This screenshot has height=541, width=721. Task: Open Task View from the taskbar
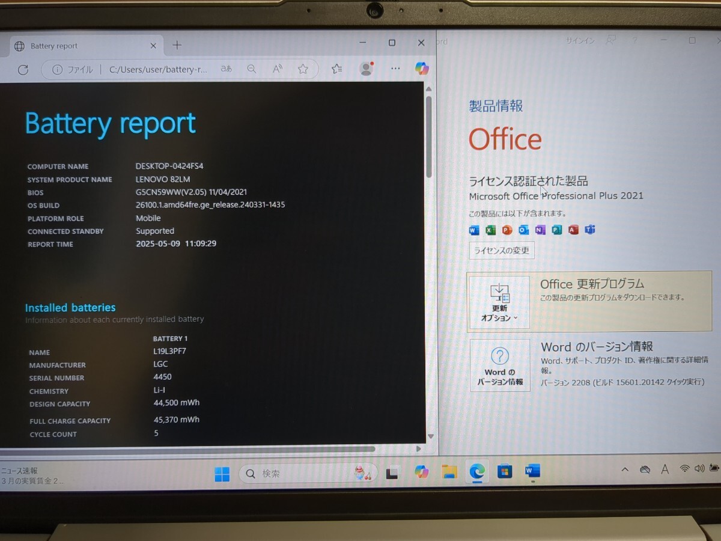[x=392, y=474]
